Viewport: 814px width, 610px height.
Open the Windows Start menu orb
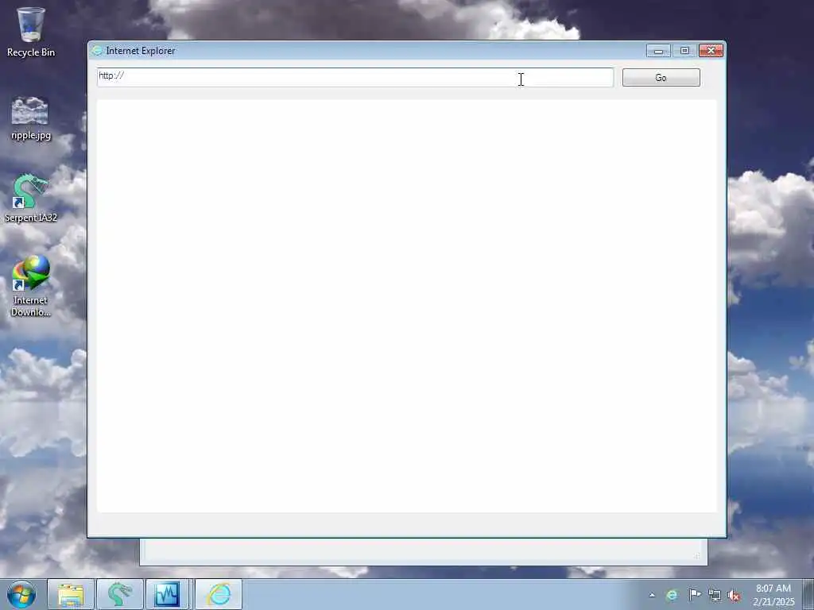tap(21, 594)
